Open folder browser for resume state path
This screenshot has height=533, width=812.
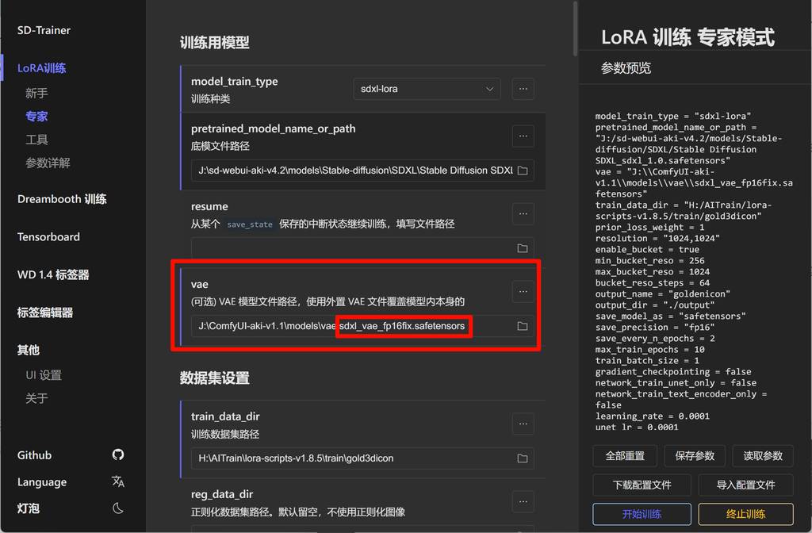523,248
